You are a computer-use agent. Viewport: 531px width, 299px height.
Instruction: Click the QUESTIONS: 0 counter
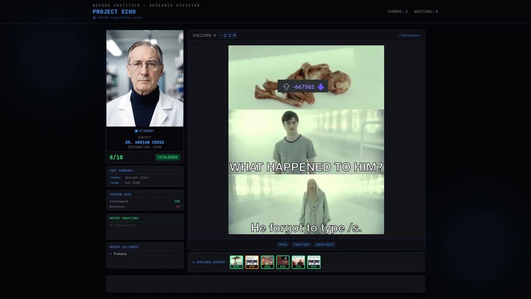pos(426,12)
